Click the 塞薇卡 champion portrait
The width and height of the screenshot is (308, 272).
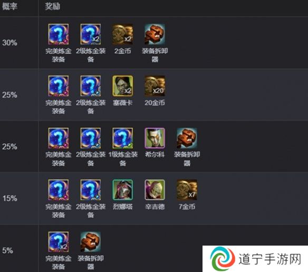(122, 86)
